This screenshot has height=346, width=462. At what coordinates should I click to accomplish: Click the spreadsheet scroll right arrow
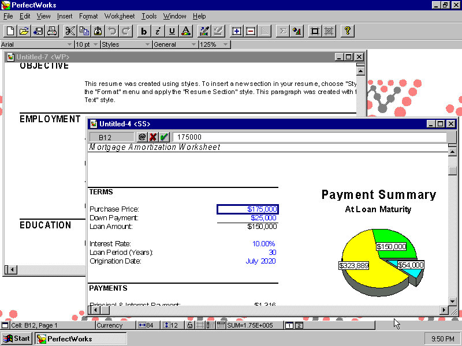tap(444, 310)
